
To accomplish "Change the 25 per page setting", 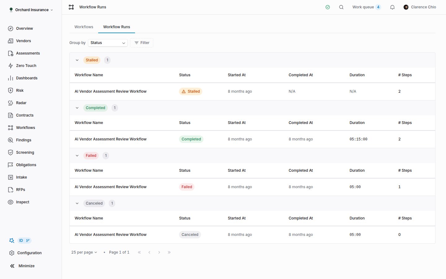I will tap(84, 252).
